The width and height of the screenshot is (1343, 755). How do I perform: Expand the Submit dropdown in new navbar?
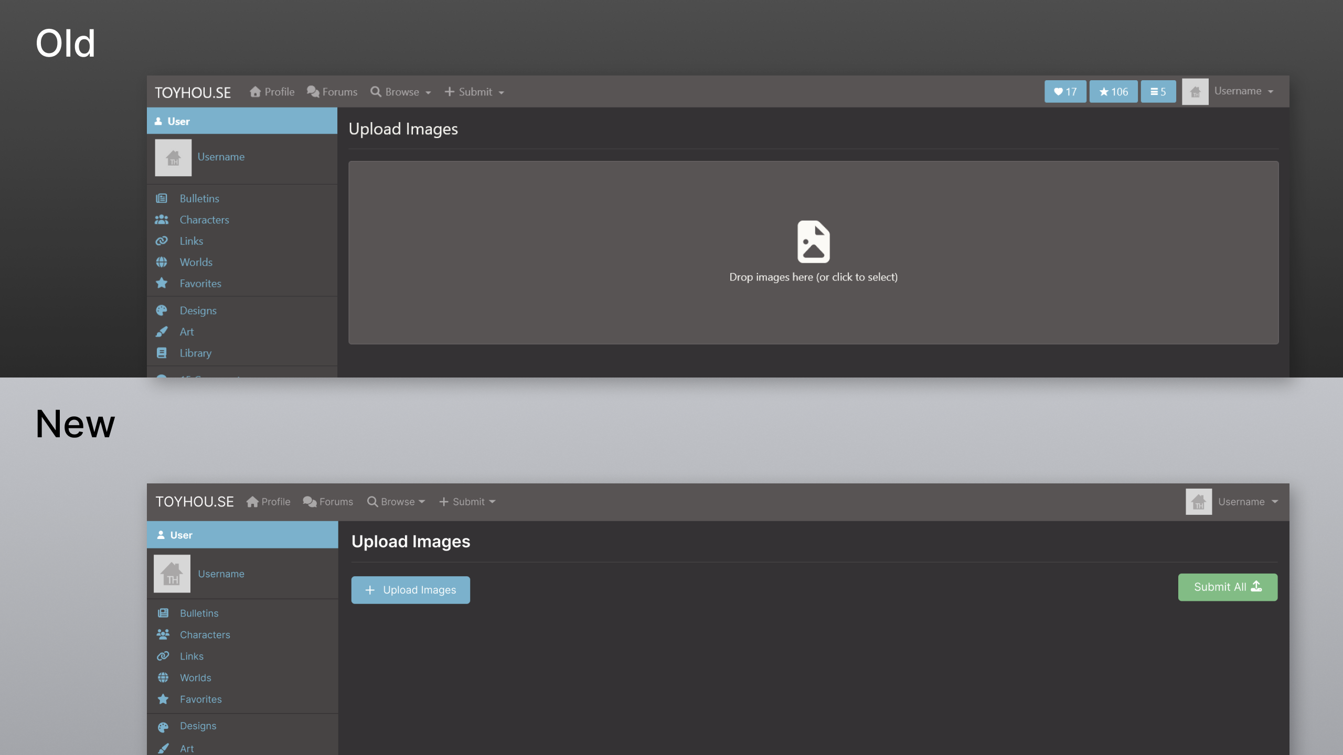point(467,502)
